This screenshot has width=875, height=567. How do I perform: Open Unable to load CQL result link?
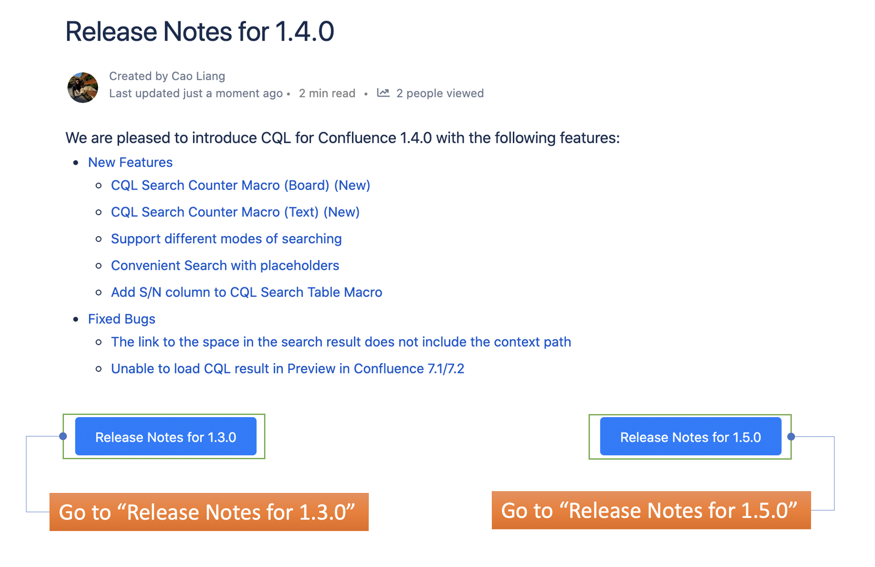tap(287, 369)
